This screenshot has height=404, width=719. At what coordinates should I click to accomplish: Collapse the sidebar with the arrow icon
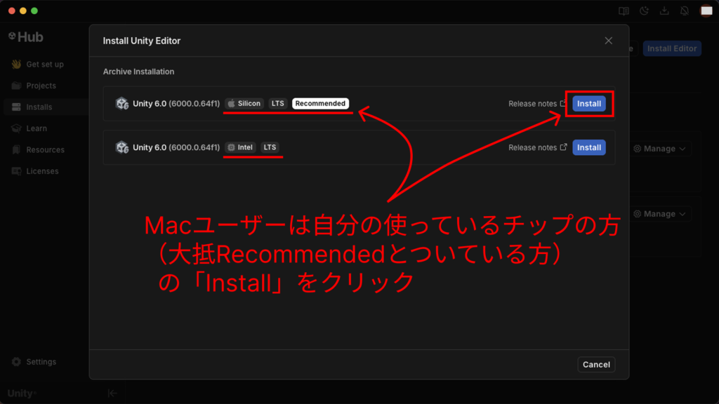pos(112,393)
